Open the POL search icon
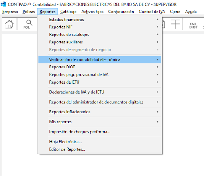 point(28,24)
